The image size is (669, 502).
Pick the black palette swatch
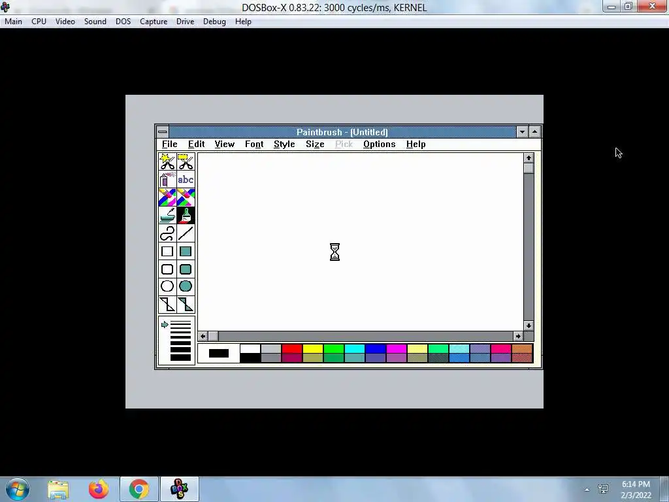tap(250, 358)
